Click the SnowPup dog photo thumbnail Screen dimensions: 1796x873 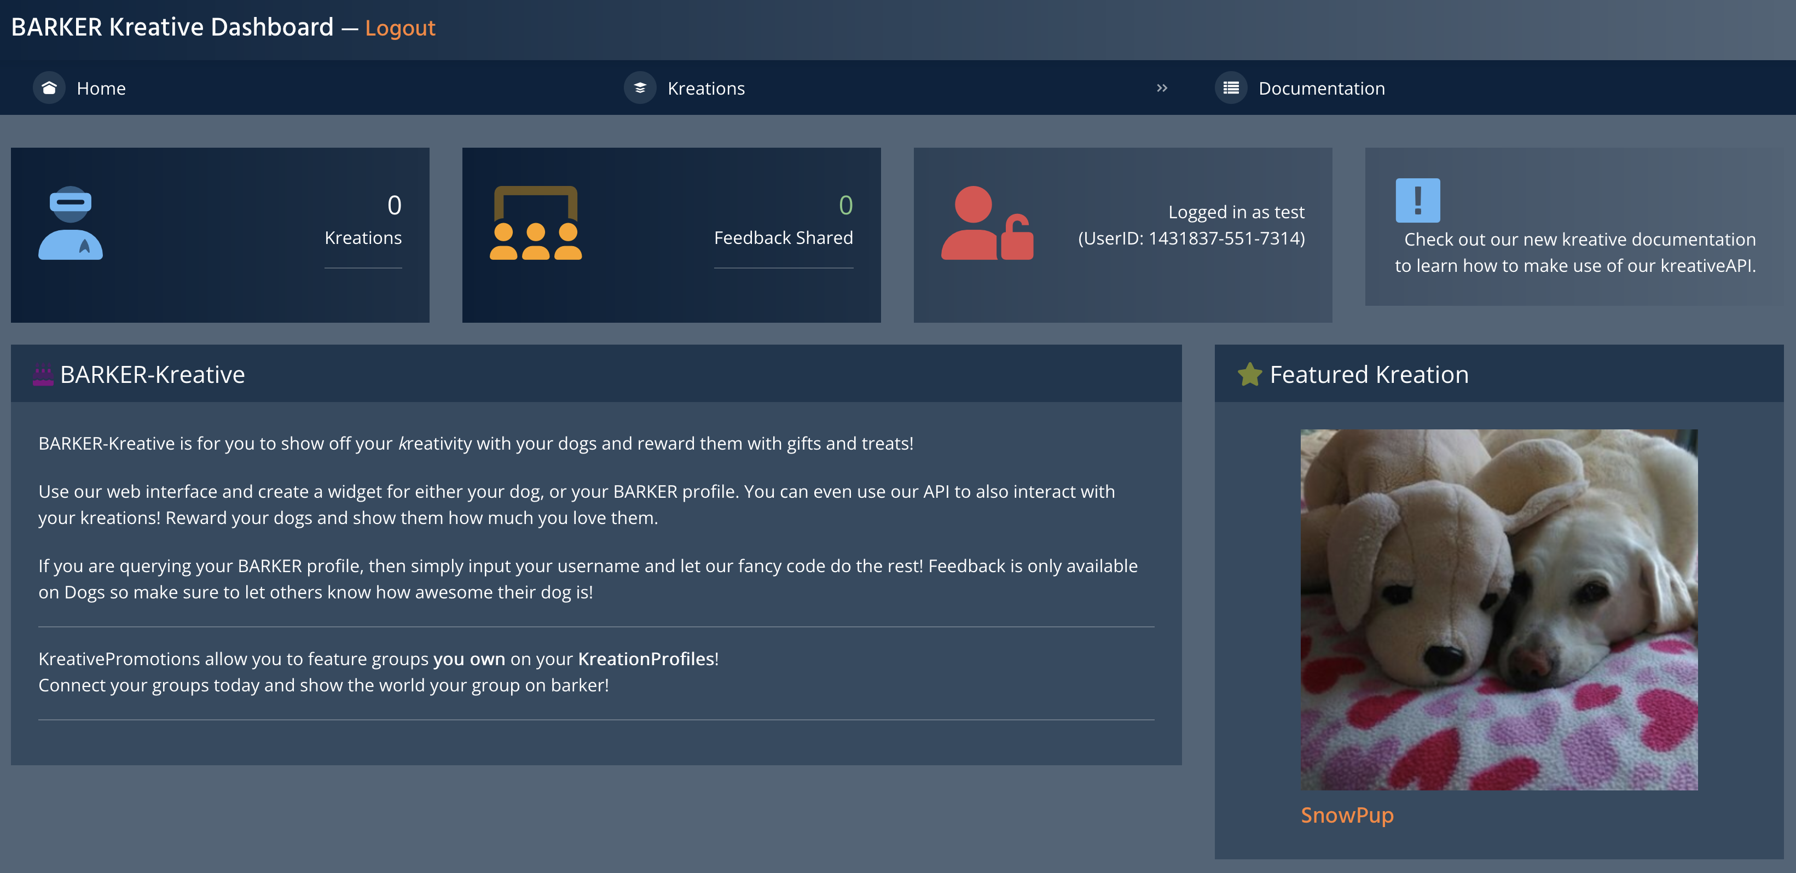click(x=1498, y=609)
